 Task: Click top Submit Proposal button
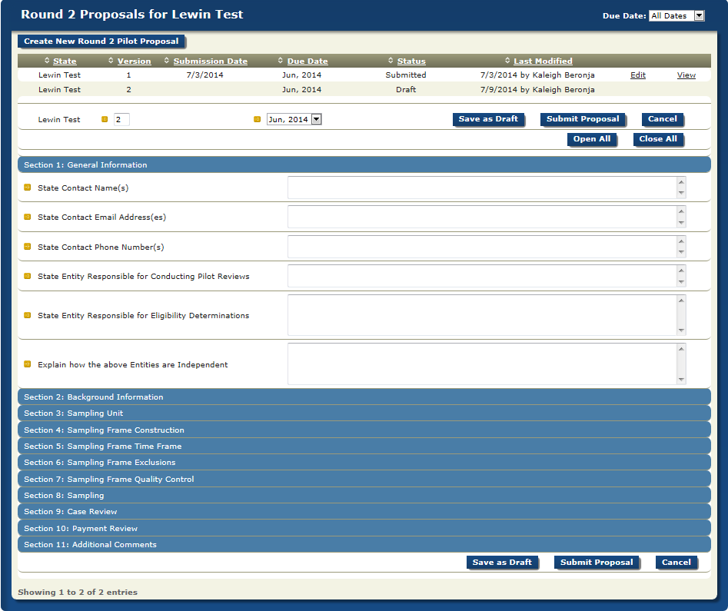click(583, 119)
